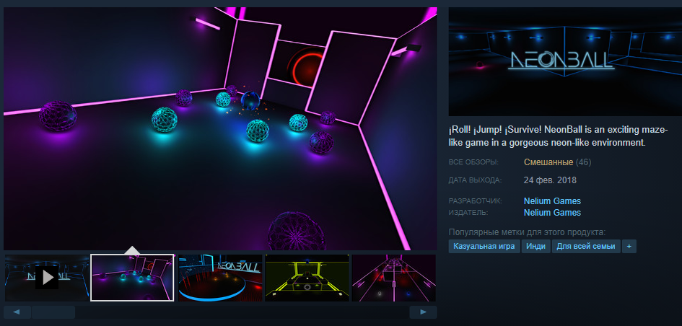The image size is (682, 326).
Task: Open the Смешанные reviews summary link
Action: [x=548, y=162]
